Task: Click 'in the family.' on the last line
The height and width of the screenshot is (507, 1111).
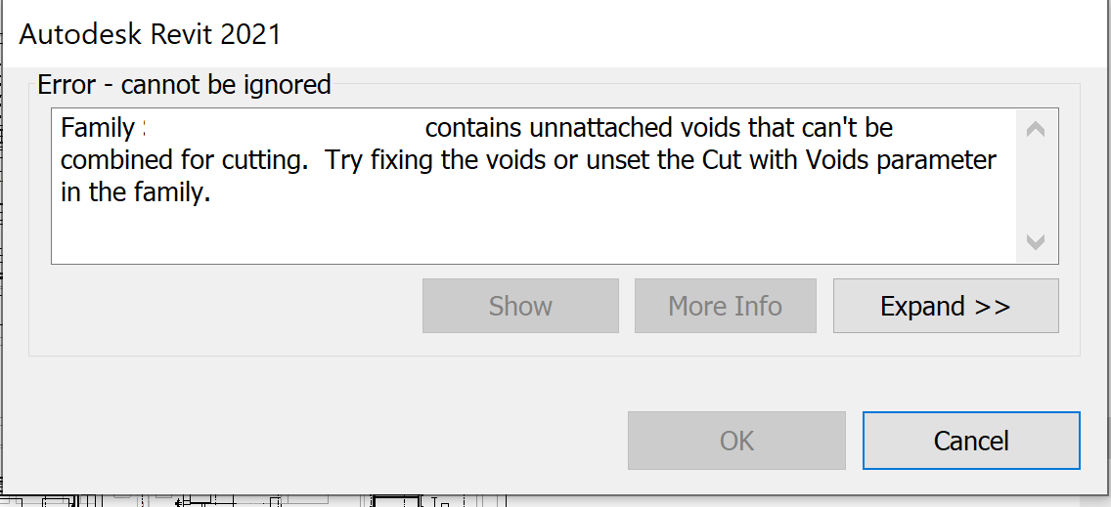Action: tap(136, 192)
